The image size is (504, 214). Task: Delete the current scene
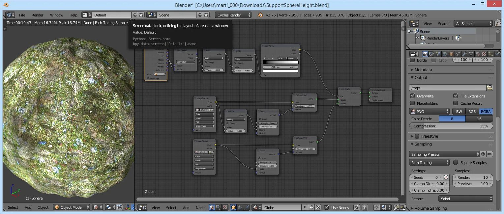coord(206,15)
